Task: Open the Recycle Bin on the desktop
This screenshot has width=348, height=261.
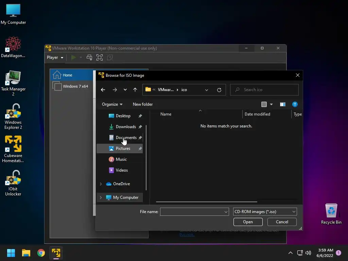Action: coord(331,214)
